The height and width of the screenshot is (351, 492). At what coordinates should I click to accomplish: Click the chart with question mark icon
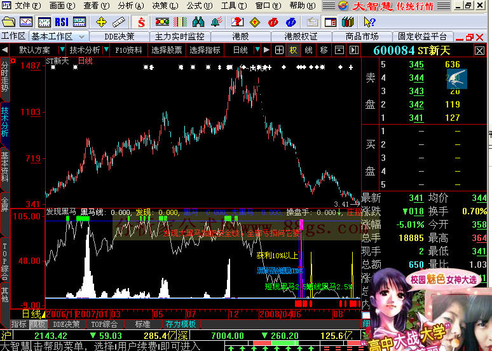pyautogui.click(x=237, y=22)
